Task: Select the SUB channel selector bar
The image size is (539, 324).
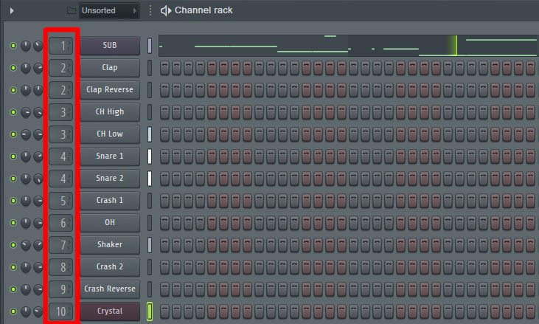Action: click(150, 46)
